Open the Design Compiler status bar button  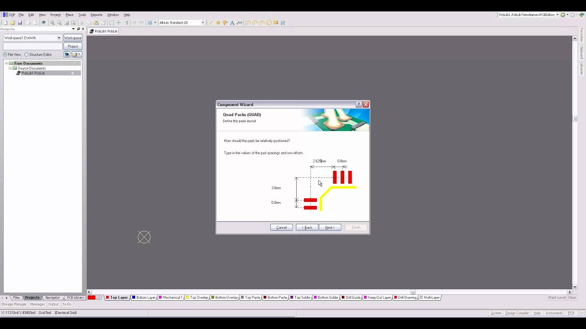point(517,313)
